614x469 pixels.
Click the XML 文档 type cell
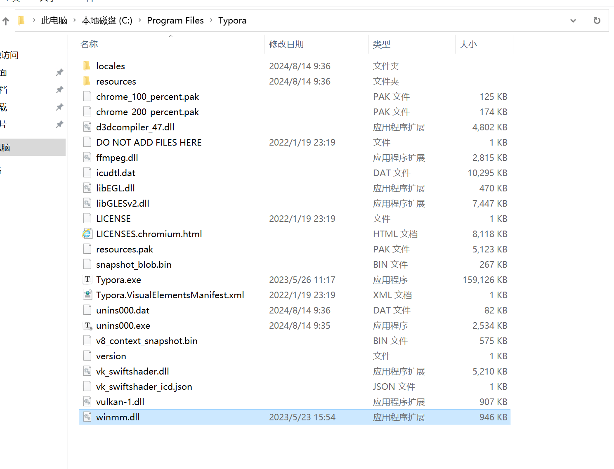[392, 295]
